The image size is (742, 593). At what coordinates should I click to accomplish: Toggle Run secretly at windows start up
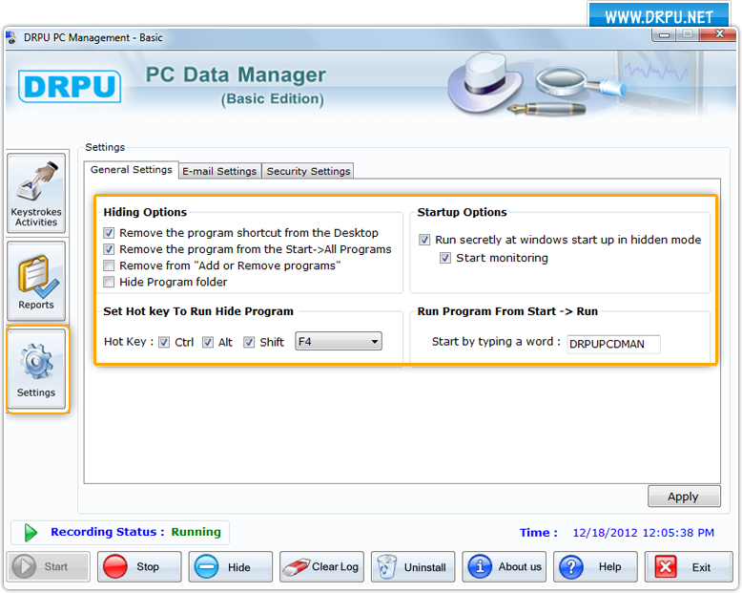click(424, 240)
